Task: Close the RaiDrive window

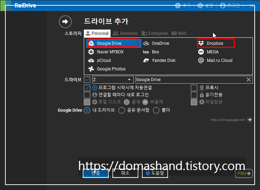Action: (252, 6)
